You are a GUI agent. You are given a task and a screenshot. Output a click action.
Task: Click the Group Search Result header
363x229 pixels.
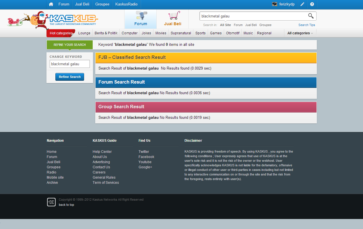(206, 107)
